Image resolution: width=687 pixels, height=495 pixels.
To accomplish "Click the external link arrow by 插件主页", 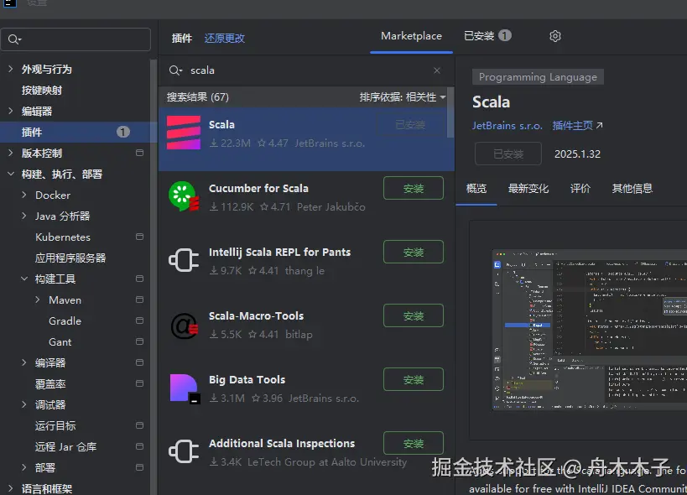I will 600,126.
